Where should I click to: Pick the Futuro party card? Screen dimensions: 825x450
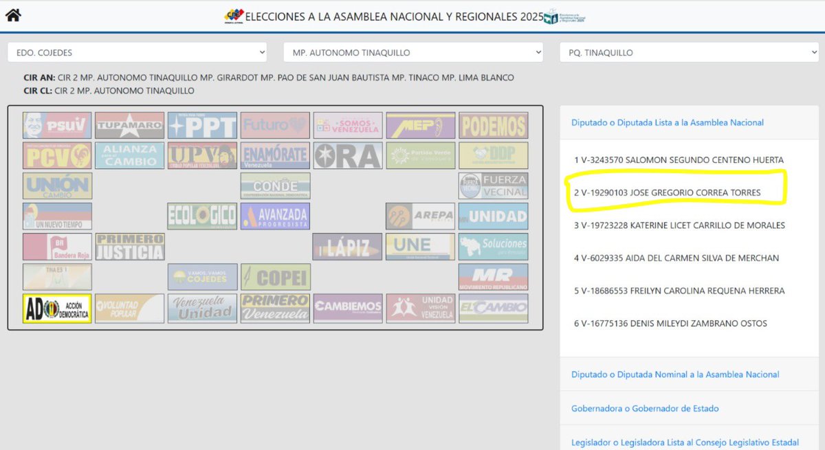(275, 126)
